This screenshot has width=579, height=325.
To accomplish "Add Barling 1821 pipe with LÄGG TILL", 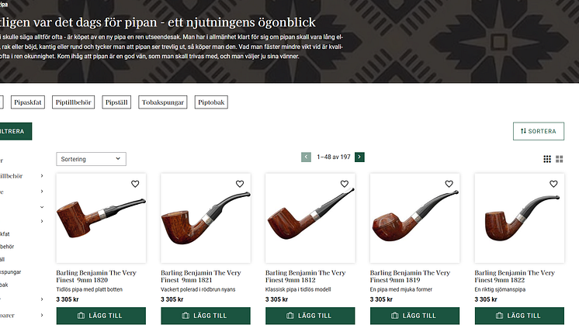I will pos(206,316).
